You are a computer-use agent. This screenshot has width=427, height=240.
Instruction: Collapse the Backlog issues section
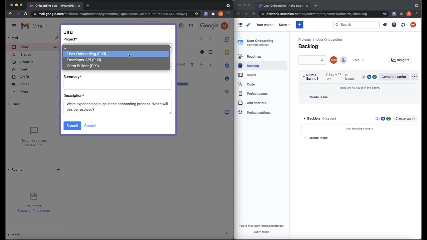coord(304,118)
